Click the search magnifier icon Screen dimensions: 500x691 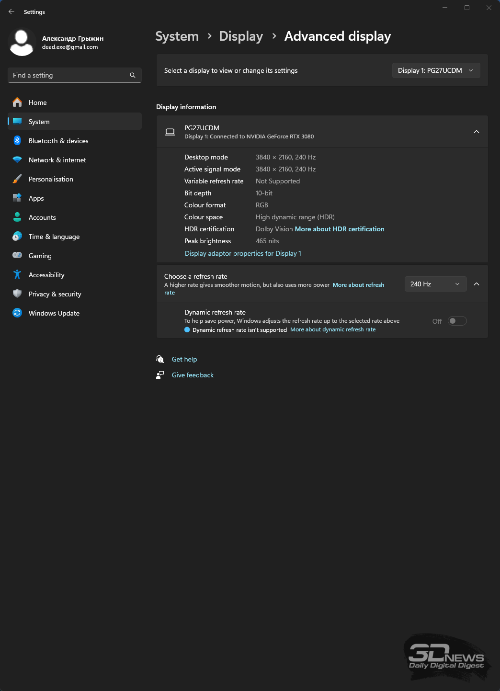(133, 75)
